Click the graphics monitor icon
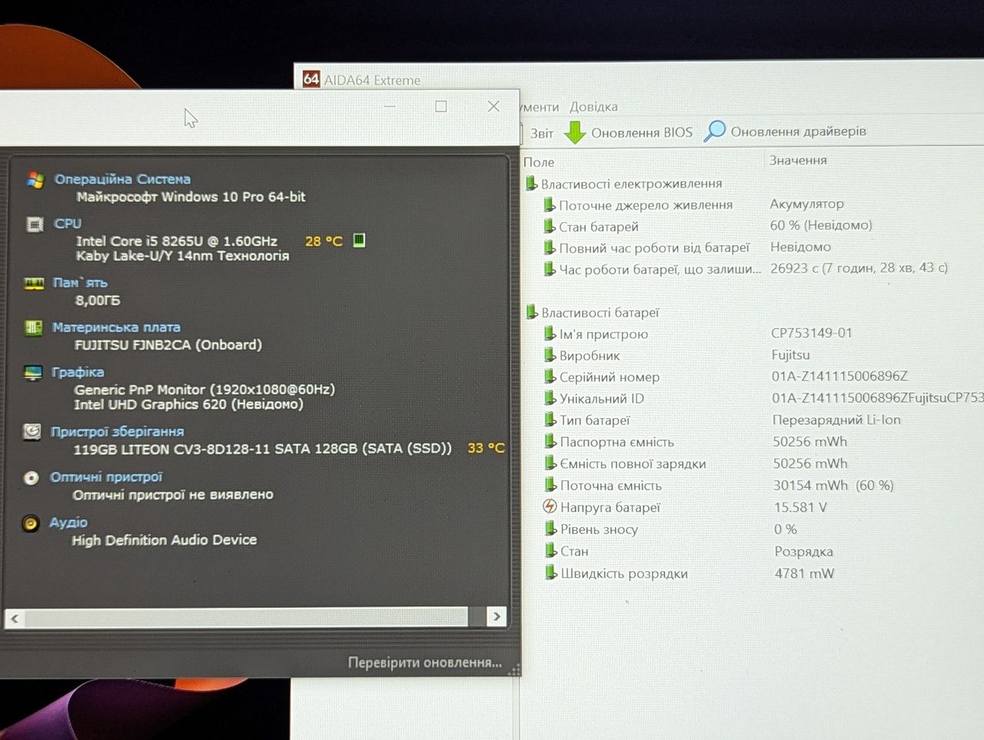 (x=33, y=373)
